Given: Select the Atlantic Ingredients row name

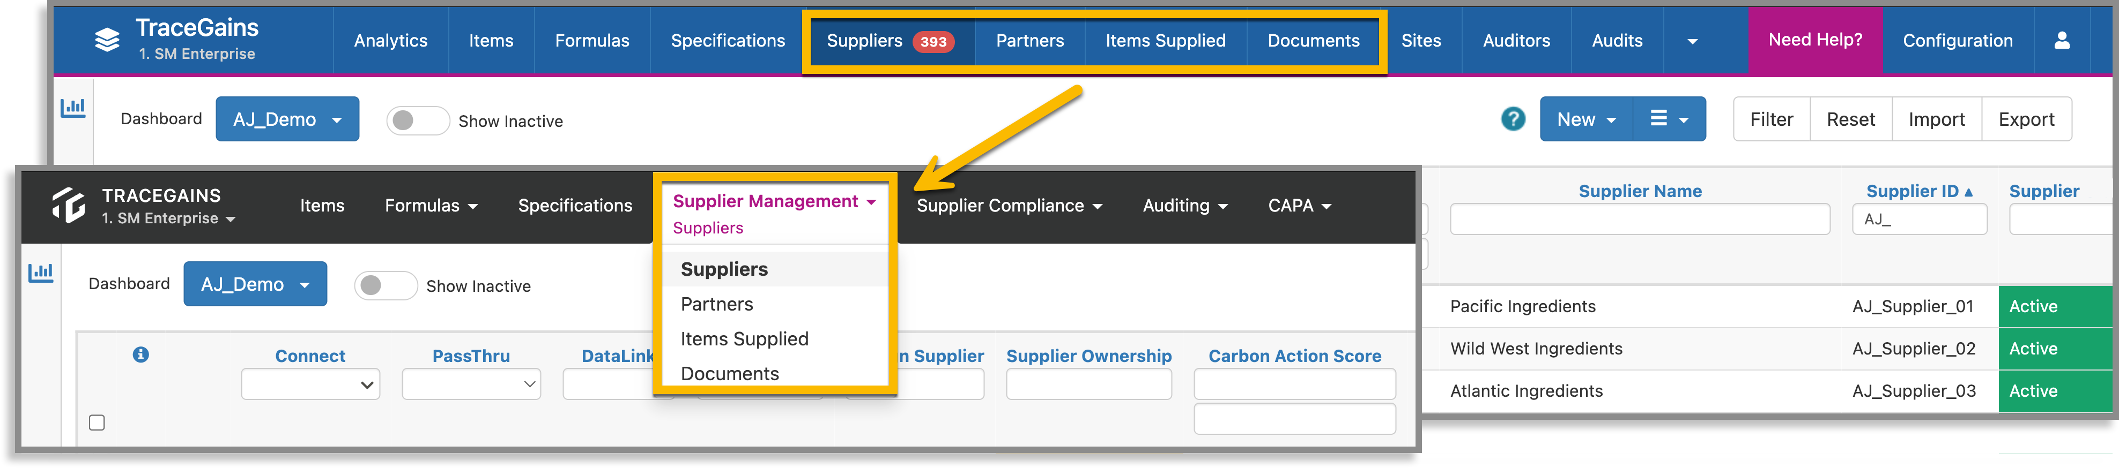Looking at the screenshot, I should [1526, 391].
